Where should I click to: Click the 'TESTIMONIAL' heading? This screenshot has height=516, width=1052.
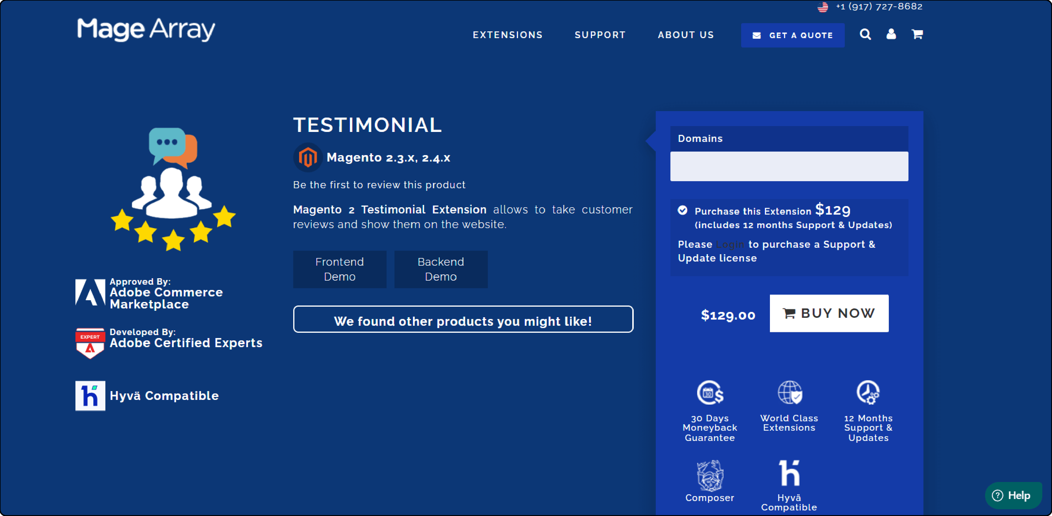367,125
